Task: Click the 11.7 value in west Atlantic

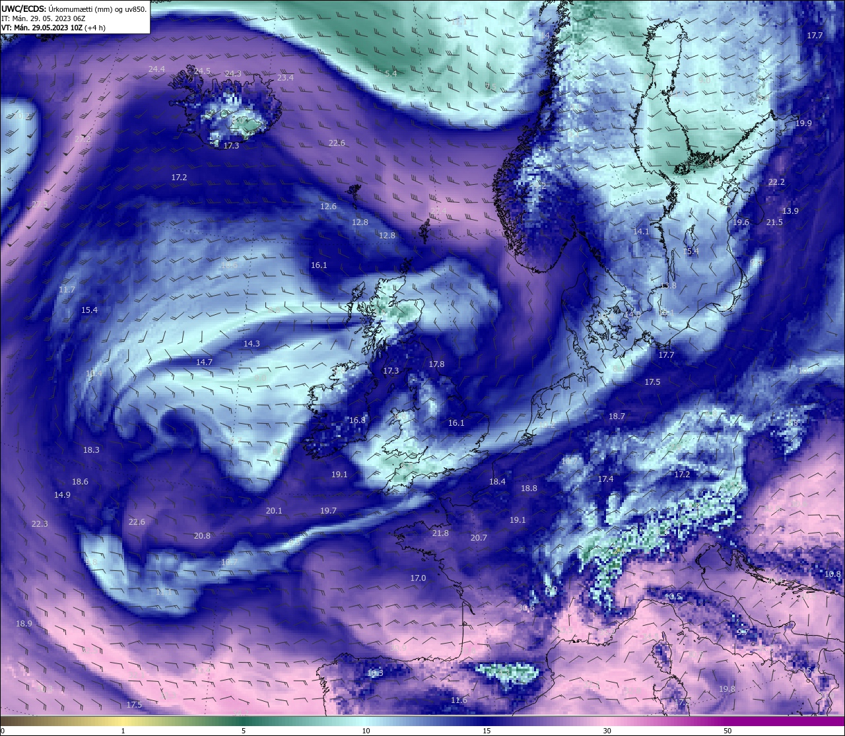Action: [x=67, y=290]
